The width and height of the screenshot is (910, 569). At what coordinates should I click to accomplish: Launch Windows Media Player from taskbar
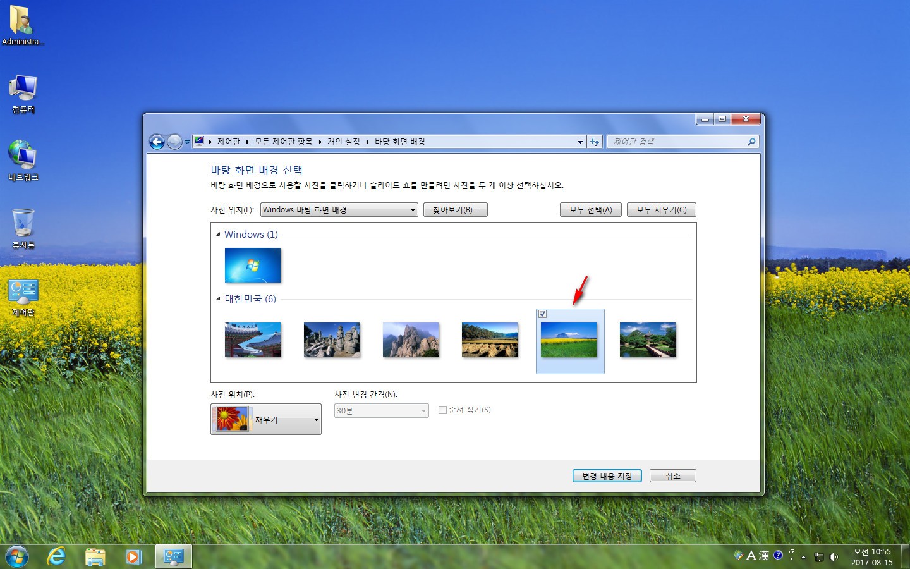133,556
